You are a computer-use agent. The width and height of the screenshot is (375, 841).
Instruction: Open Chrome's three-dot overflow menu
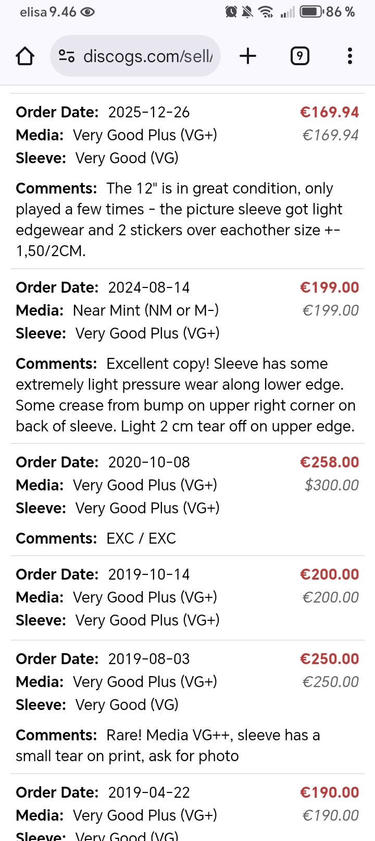pos(349,56)
